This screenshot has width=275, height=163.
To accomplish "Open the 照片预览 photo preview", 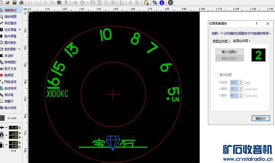I will (11, 108).
